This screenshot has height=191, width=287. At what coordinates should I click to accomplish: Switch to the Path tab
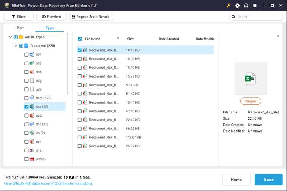point(21,28)
